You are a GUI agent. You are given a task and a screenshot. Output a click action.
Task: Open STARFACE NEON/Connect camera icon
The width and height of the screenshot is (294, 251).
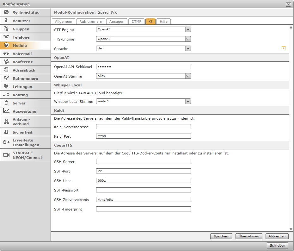(x=6, y=155)
